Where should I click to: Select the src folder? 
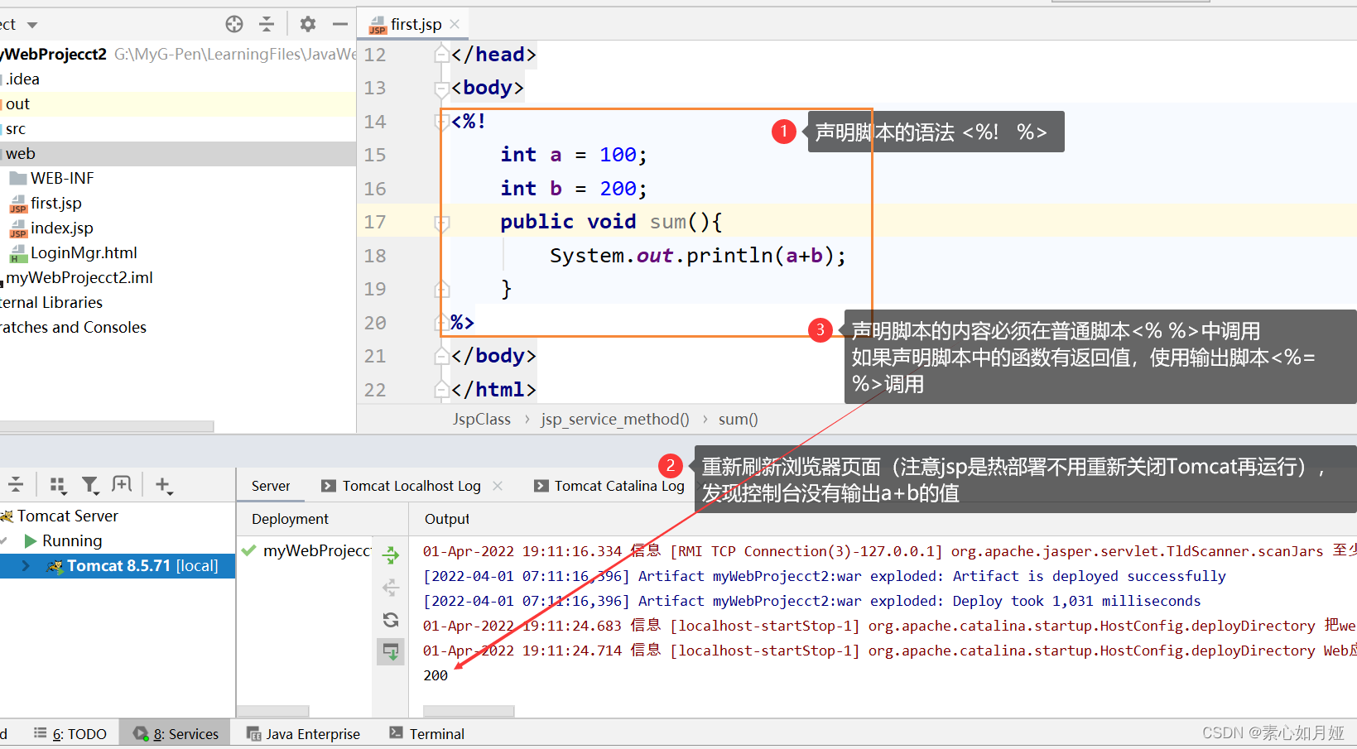(x=16, y=128)
